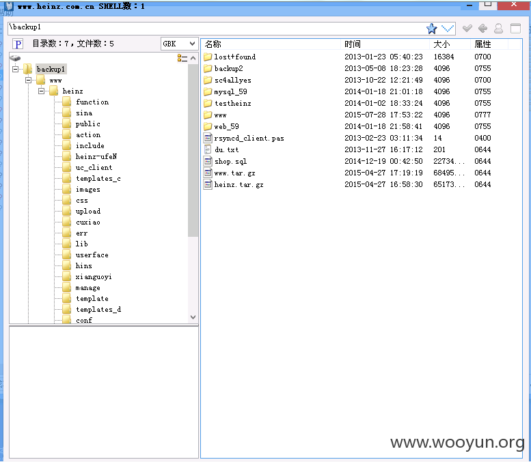Click the disk drive icon in tree
The height and width of the screenshot is (462, 531).
pyautogui.click(x=15, y=58)
